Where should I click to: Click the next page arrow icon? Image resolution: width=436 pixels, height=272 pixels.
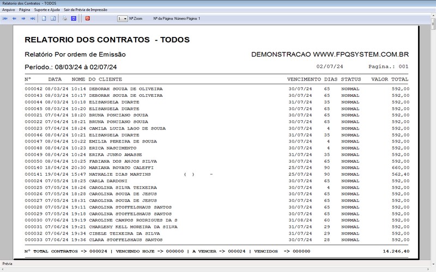click(x=23, y=18)
